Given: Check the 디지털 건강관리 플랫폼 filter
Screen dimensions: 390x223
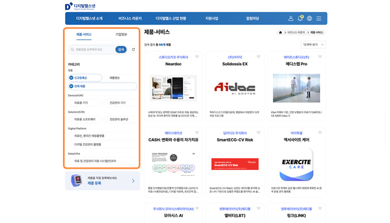Looking at the screenshot, I should (x=103, y=144).
